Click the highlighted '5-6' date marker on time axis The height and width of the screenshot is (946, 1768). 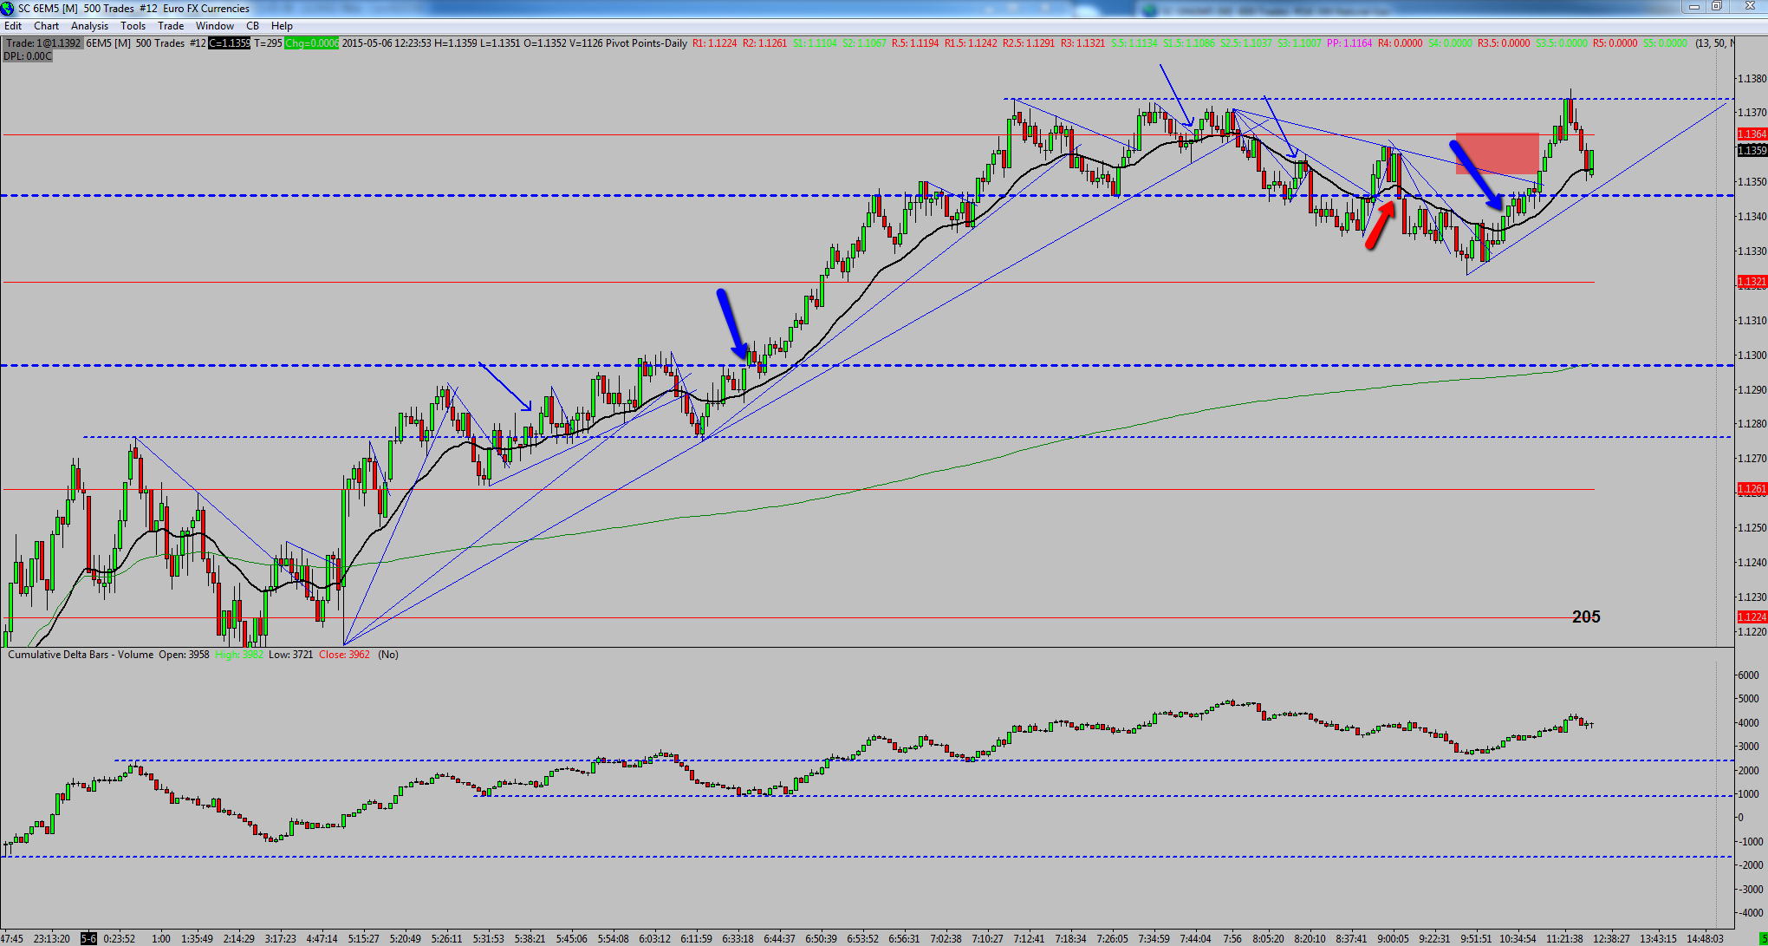[89, 938]
